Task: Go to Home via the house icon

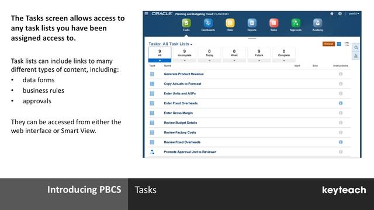Action: (x=332, y=14)
